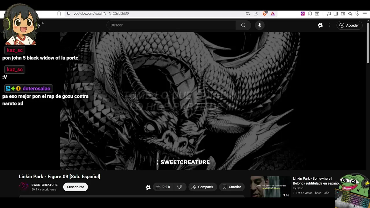Image resolution: width=370 pixels, height=208 pixels.
Task: Select the youtube.com address bar URL
Action: click(101, 14)
